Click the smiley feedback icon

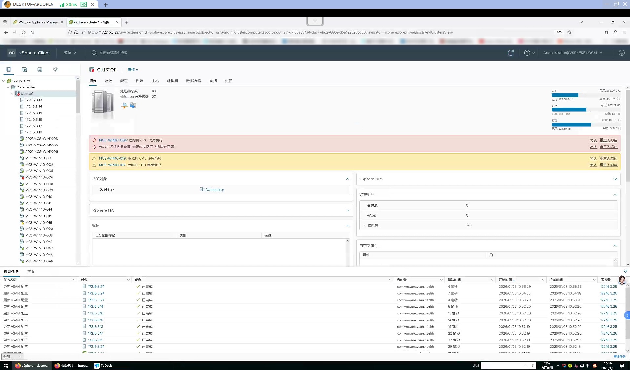[621, 53]
